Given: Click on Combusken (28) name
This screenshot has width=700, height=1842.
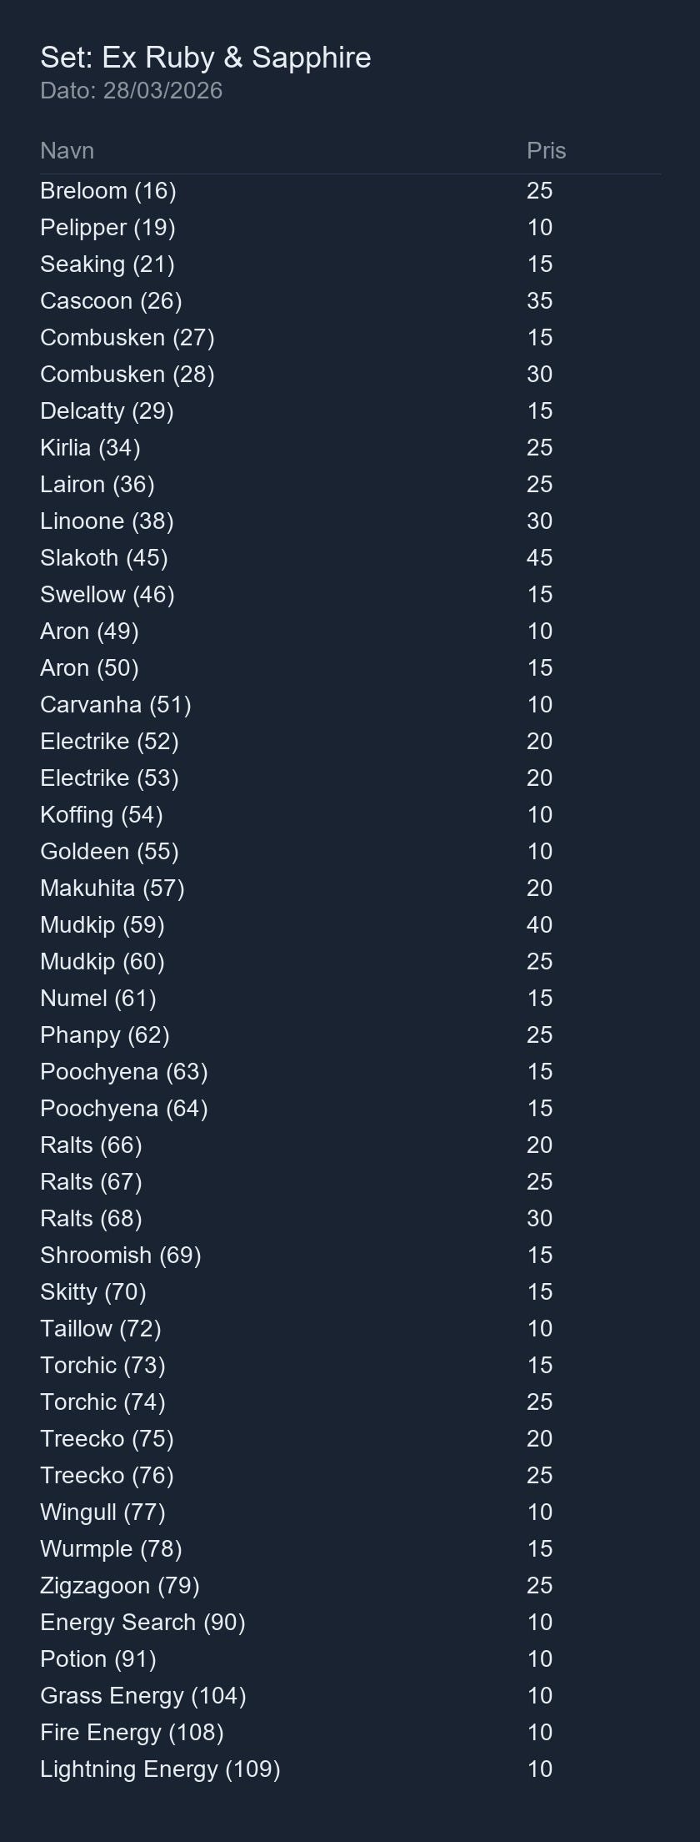Looking at the screenshot, I should [x=127, y=375].
